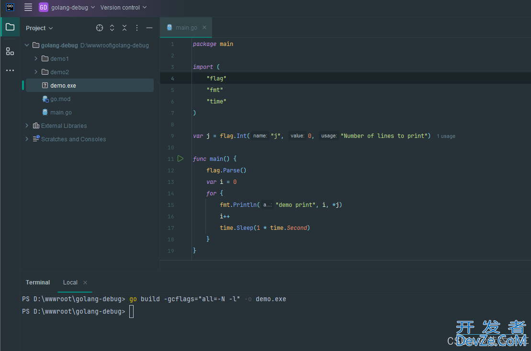
Task: Click go build command in terminal
Action: pyautogui.click(x=208, y=299)
